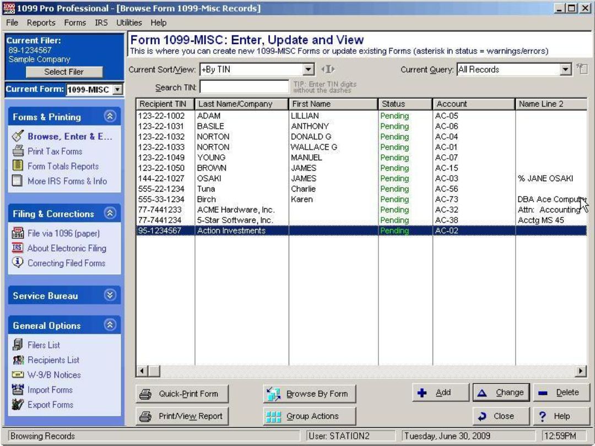Click the 1099 Pro application icon in title bar
Image resolution: width=595 pixels, height=446 pixels.
coord(8,8)
